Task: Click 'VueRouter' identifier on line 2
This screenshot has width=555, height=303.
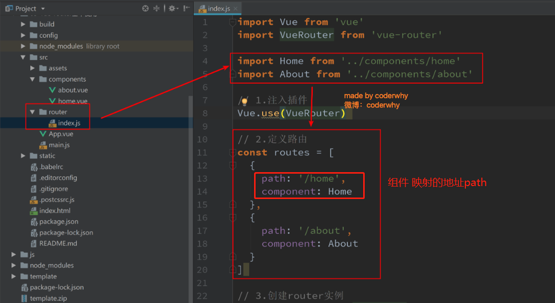Action: click(x=306, y=35)
